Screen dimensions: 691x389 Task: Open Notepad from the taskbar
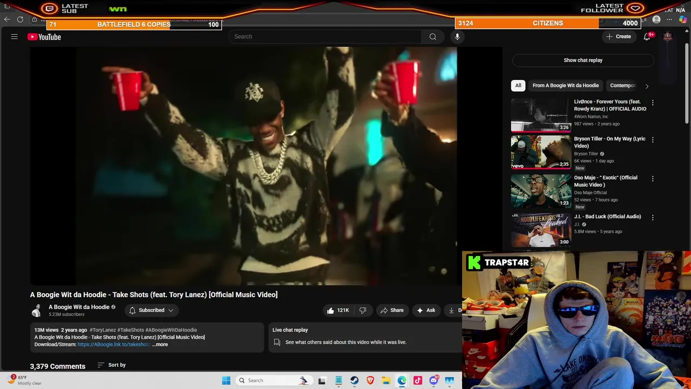click(338, 380)
